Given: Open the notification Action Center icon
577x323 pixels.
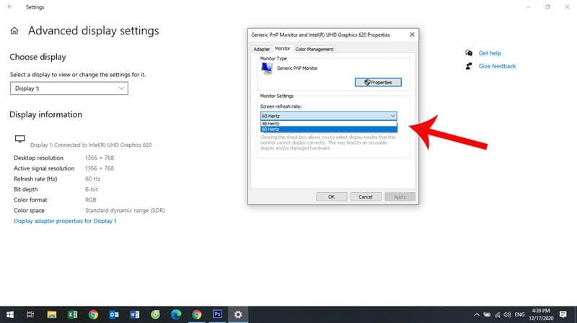Looking at the screenshot, I should [563, 314].
